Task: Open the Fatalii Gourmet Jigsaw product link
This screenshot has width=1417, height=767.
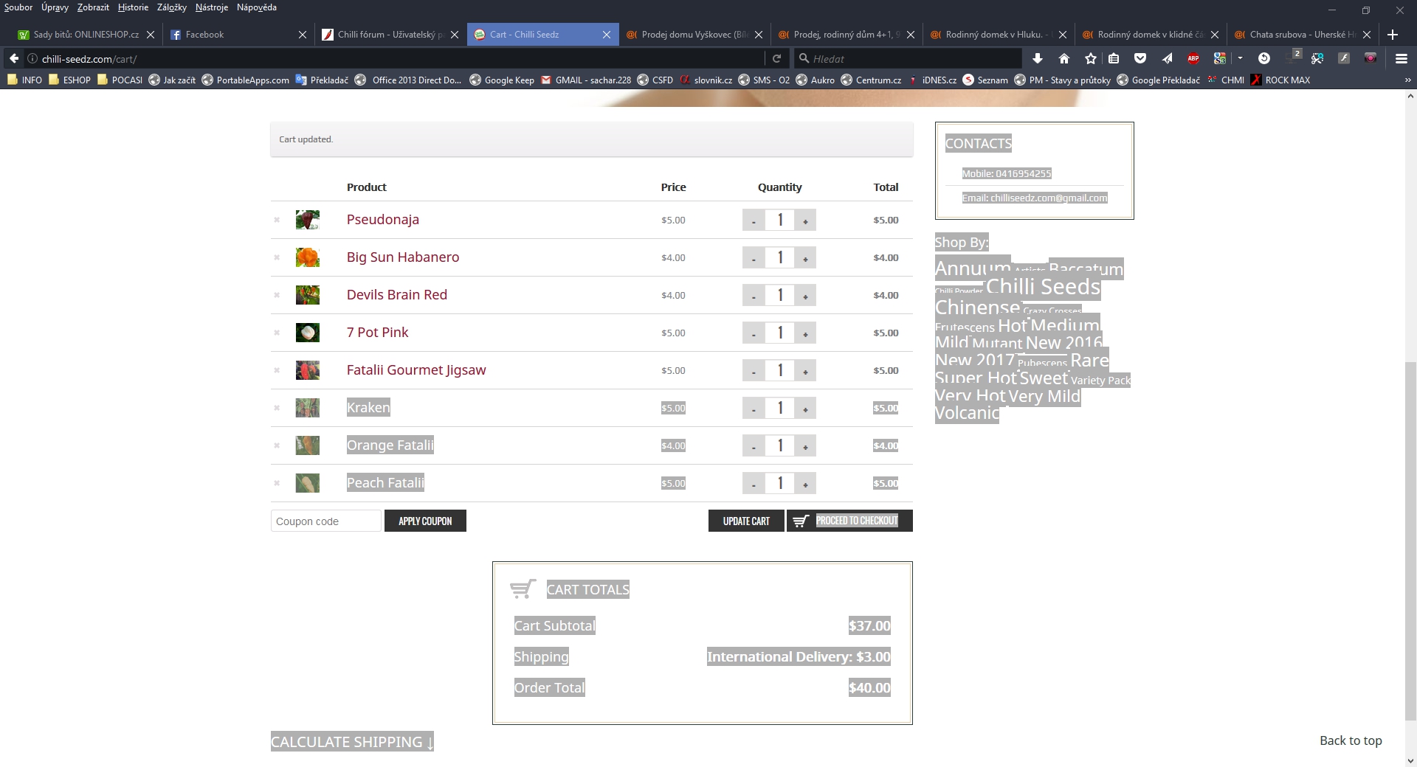Action: [416, 370]
